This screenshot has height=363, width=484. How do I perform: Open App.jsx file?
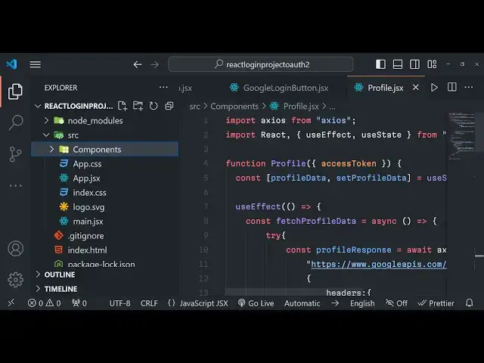[105, 178]
